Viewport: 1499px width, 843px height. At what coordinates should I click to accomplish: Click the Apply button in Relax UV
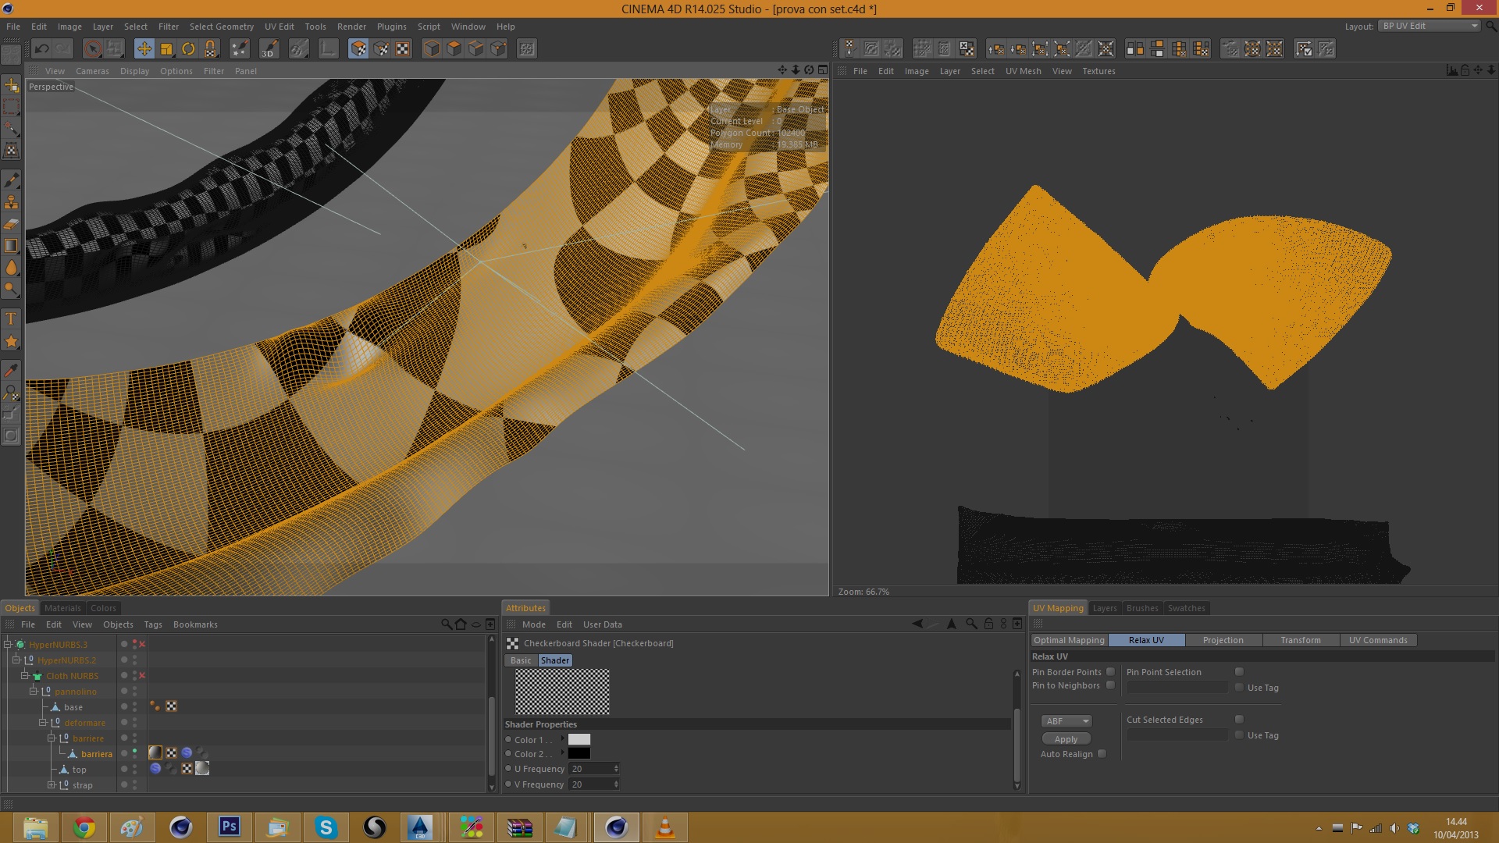click(1066, 739)
